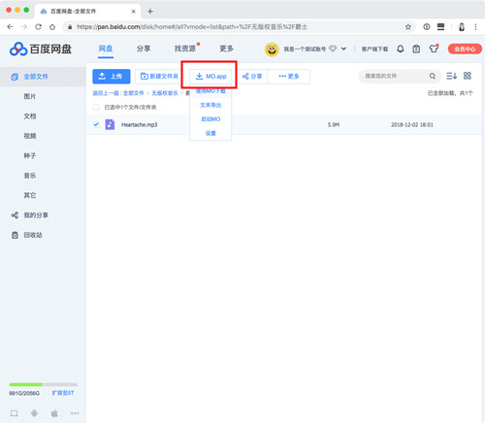Click the 客户端下载 link
Viewport: 485px width, 423px height.
tap(374, 49)
